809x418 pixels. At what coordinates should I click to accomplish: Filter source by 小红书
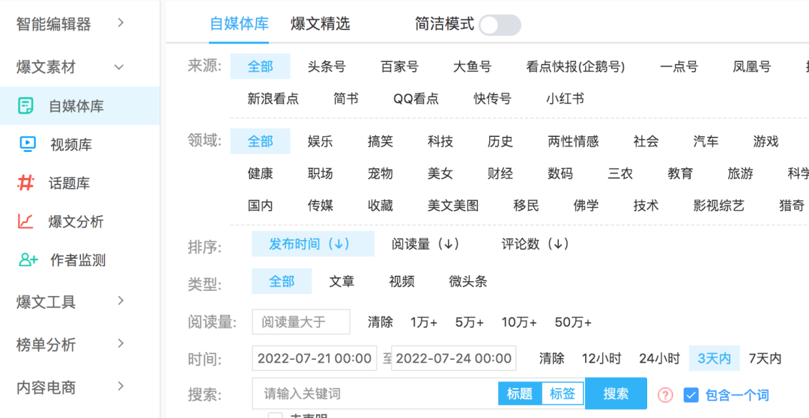click(x=566, y=98)
